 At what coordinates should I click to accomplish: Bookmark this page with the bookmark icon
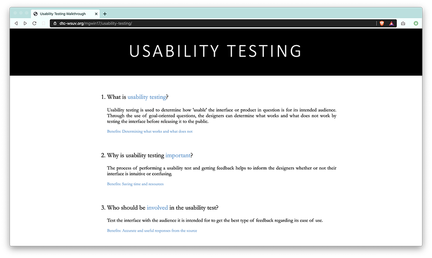[43, 23]
